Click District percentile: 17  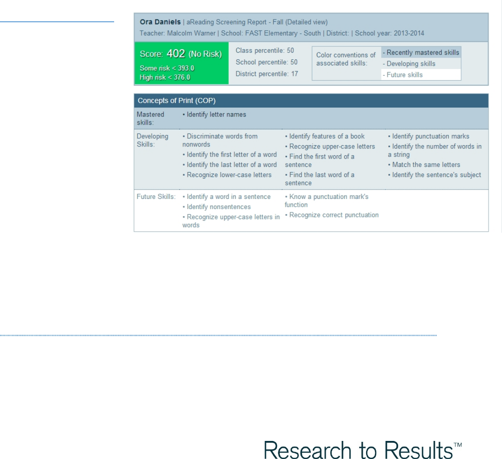tap(267, 74)
